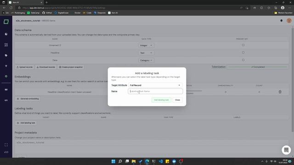Open the Sticky Notes taskbar icon
This screenshot has height=165, width=294.
[x=167, y=161]
